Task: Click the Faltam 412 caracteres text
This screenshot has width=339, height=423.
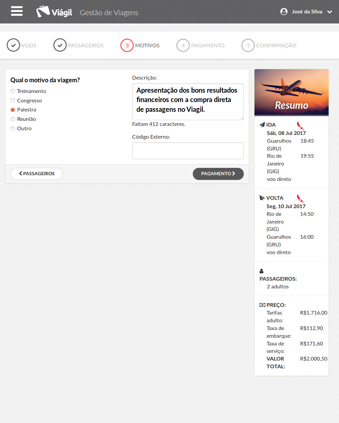Action: (x=159, y=124)
